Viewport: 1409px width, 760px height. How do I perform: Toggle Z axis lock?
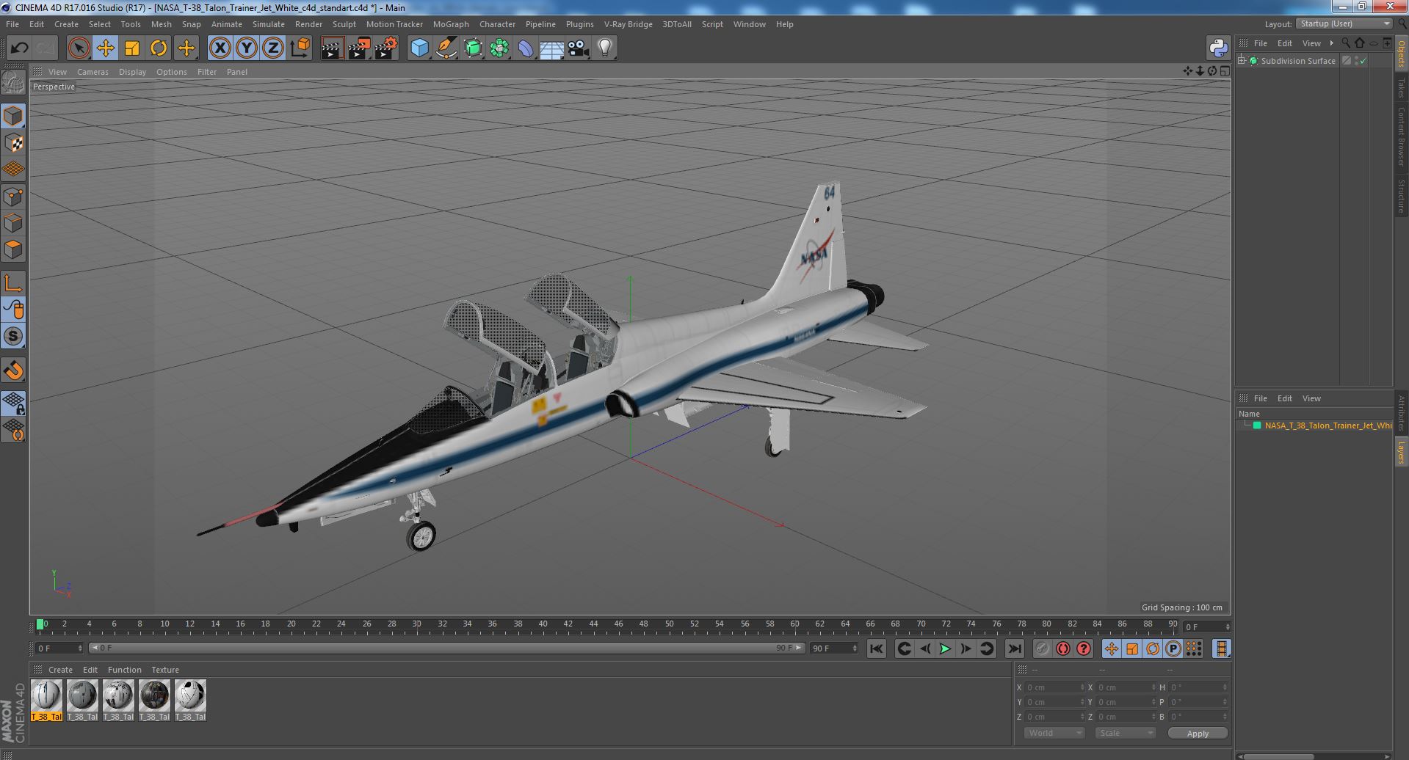pos(273,48)
